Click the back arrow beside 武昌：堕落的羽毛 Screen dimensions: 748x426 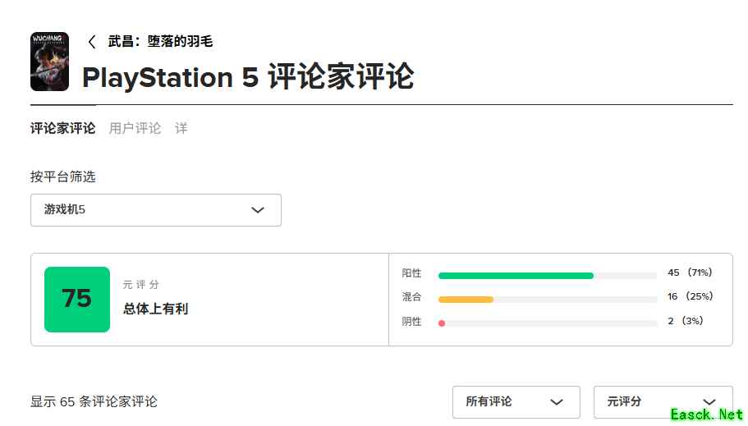(x=92, y=42)
